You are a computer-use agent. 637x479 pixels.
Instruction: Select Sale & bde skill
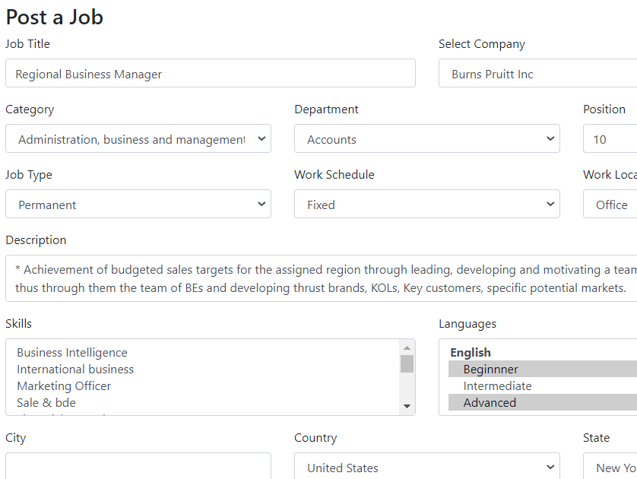click(x=208, y=402)
